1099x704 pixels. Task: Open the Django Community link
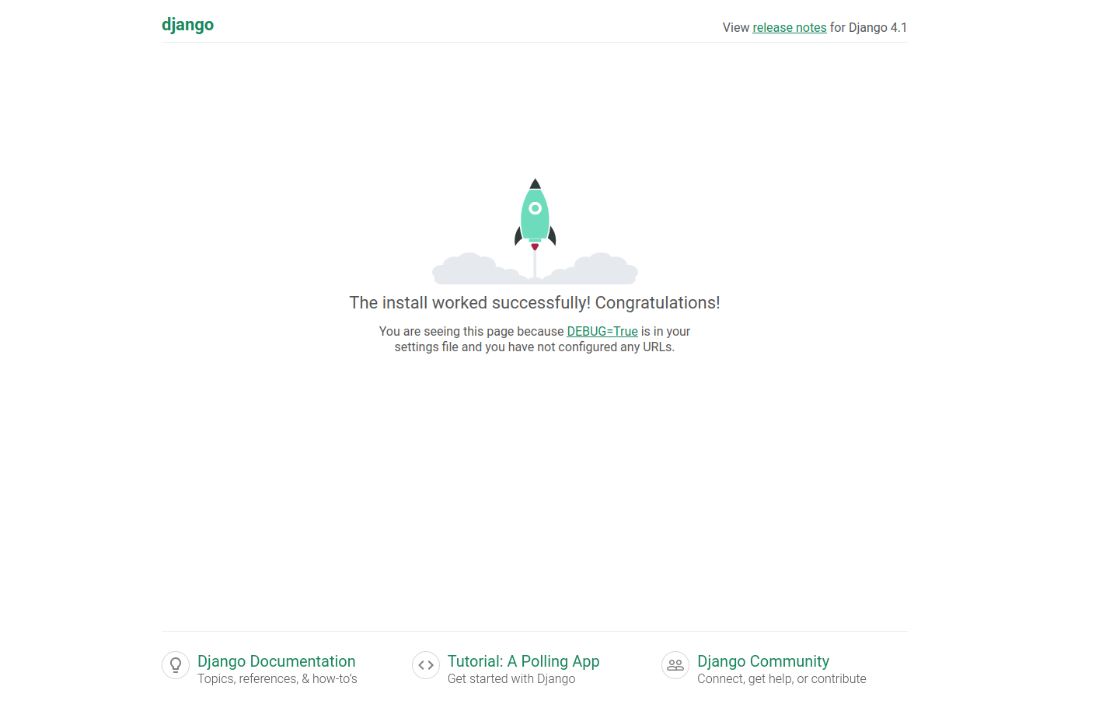click(763, 661)
